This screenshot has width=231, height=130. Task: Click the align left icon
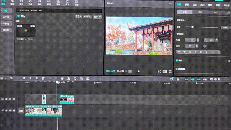pos(179,52)
